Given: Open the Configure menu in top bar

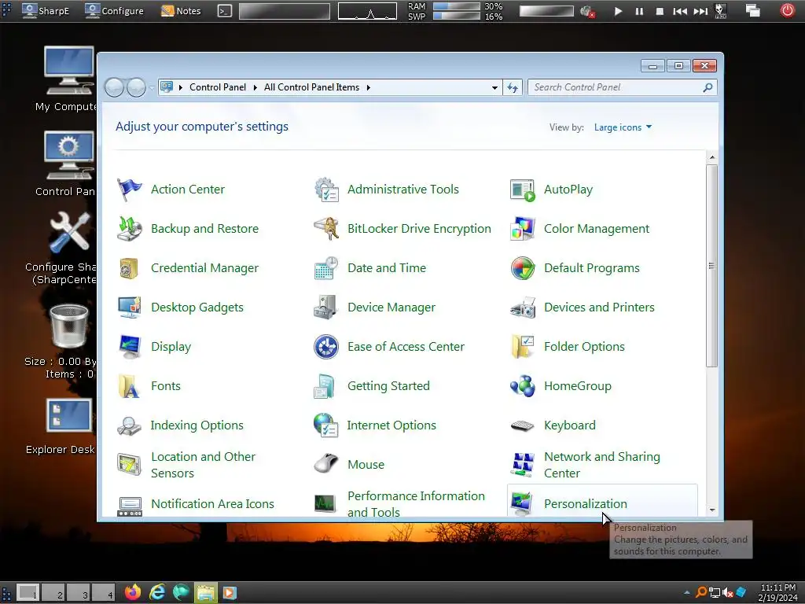Looking at the screenshot, I should (x=115, y=10).
